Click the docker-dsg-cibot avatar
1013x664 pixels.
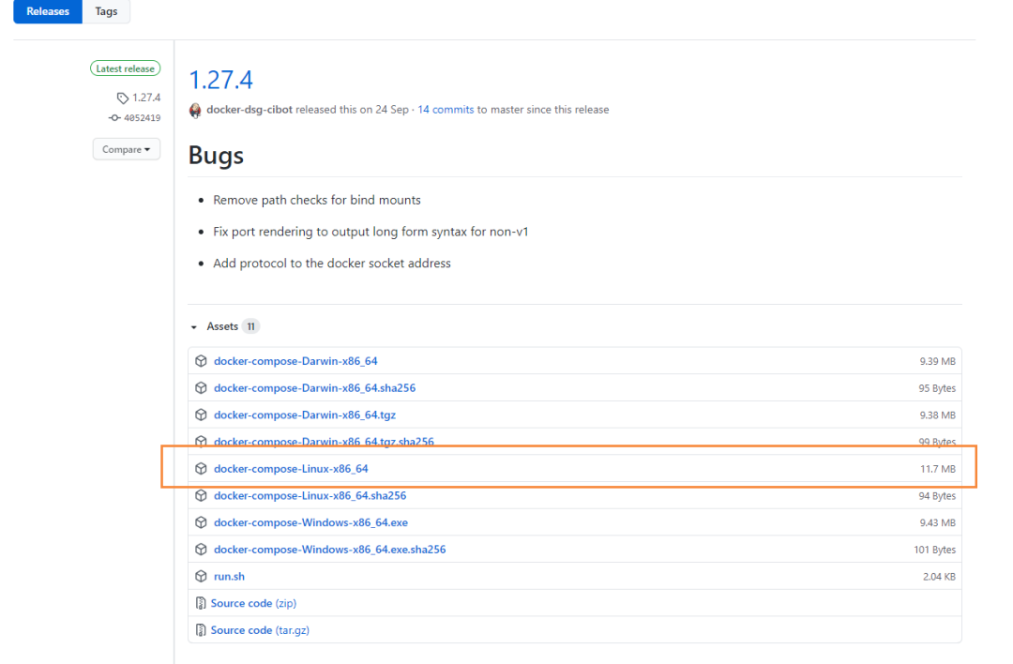[x=195, y=111]
